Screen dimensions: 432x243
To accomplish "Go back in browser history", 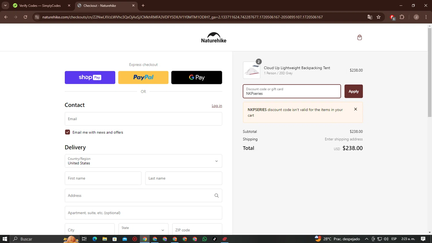I will coord(6,17).
